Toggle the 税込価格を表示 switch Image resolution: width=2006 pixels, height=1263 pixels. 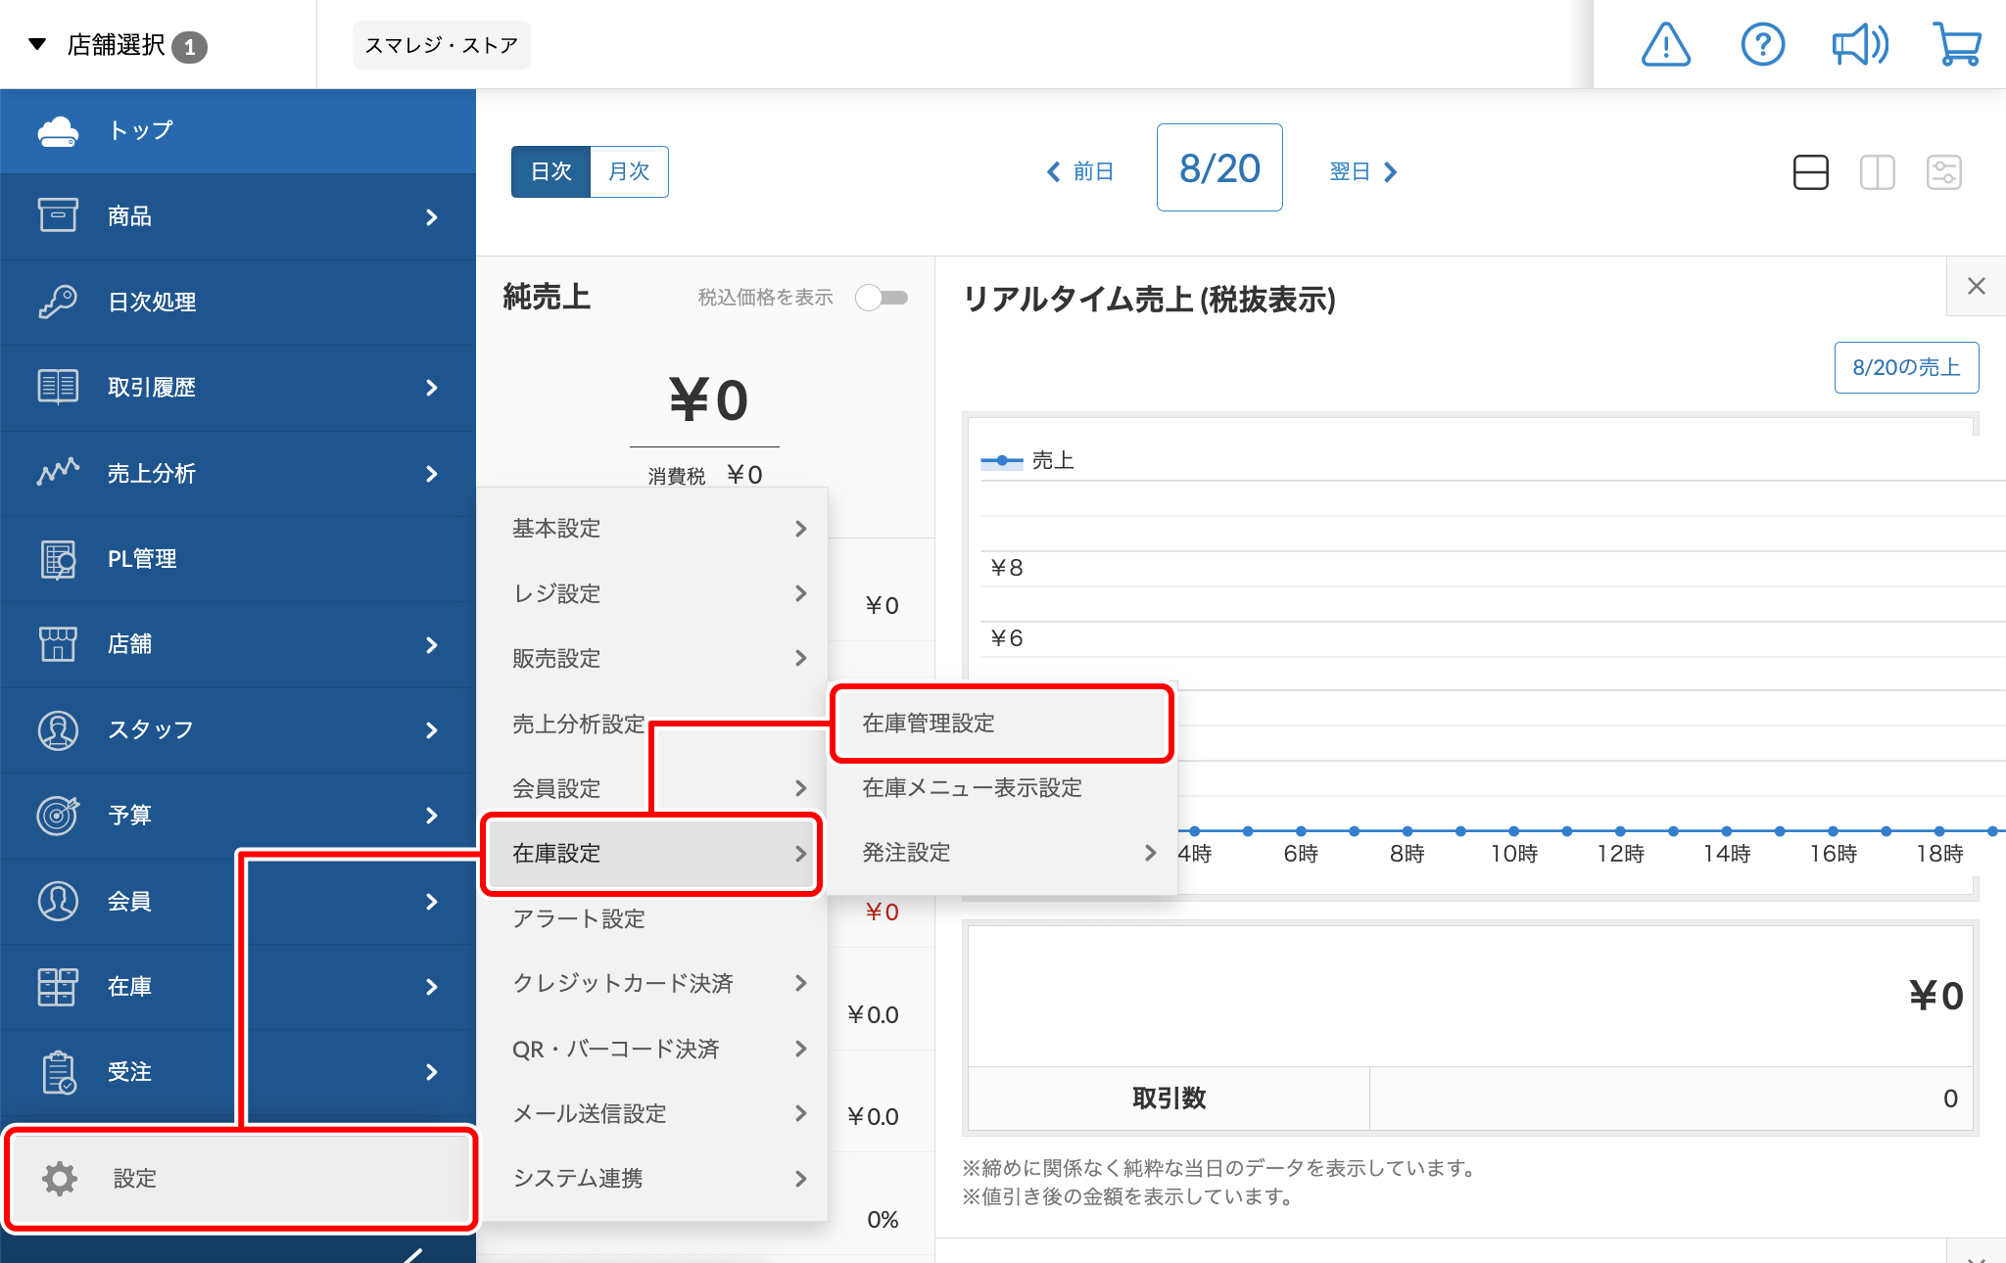coord(881,298)
